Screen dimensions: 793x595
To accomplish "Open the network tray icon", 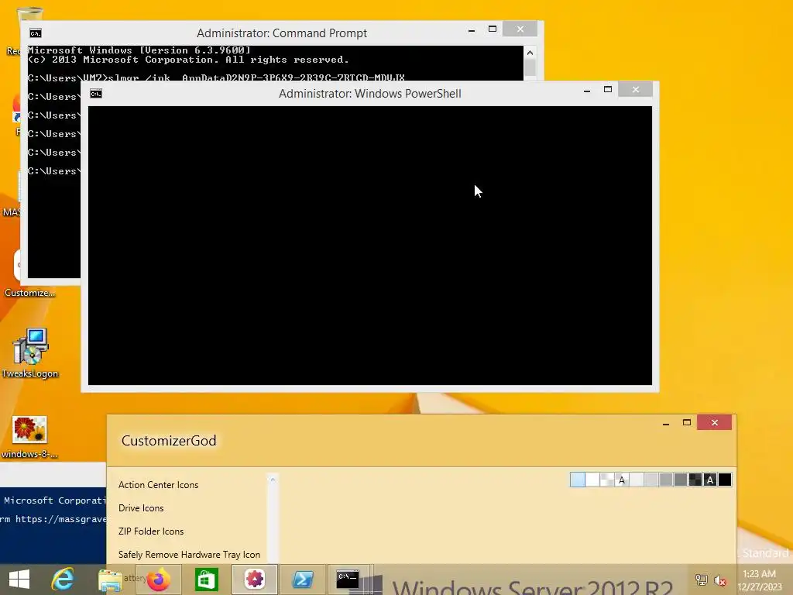I will pyautogui.click(x=702, y=580).
